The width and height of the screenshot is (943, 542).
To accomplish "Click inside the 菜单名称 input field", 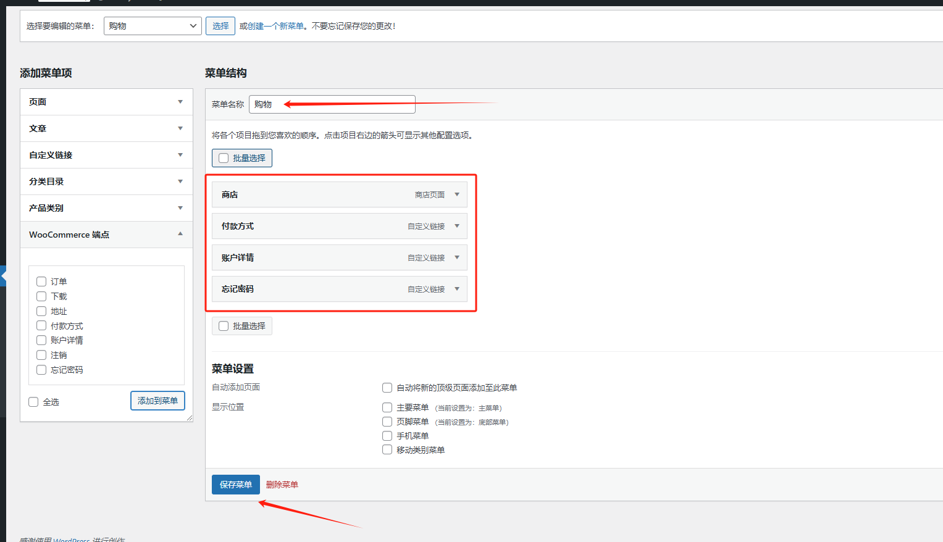I will [x=332, y=104].
